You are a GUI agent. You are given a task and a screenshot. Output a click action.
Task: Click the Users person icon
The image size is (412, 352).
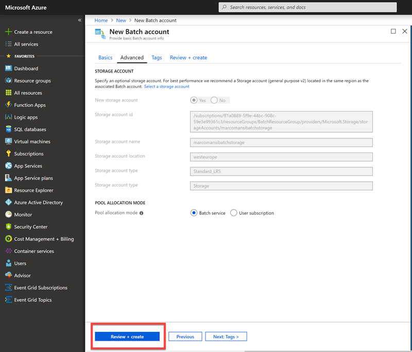coord(8,263)
